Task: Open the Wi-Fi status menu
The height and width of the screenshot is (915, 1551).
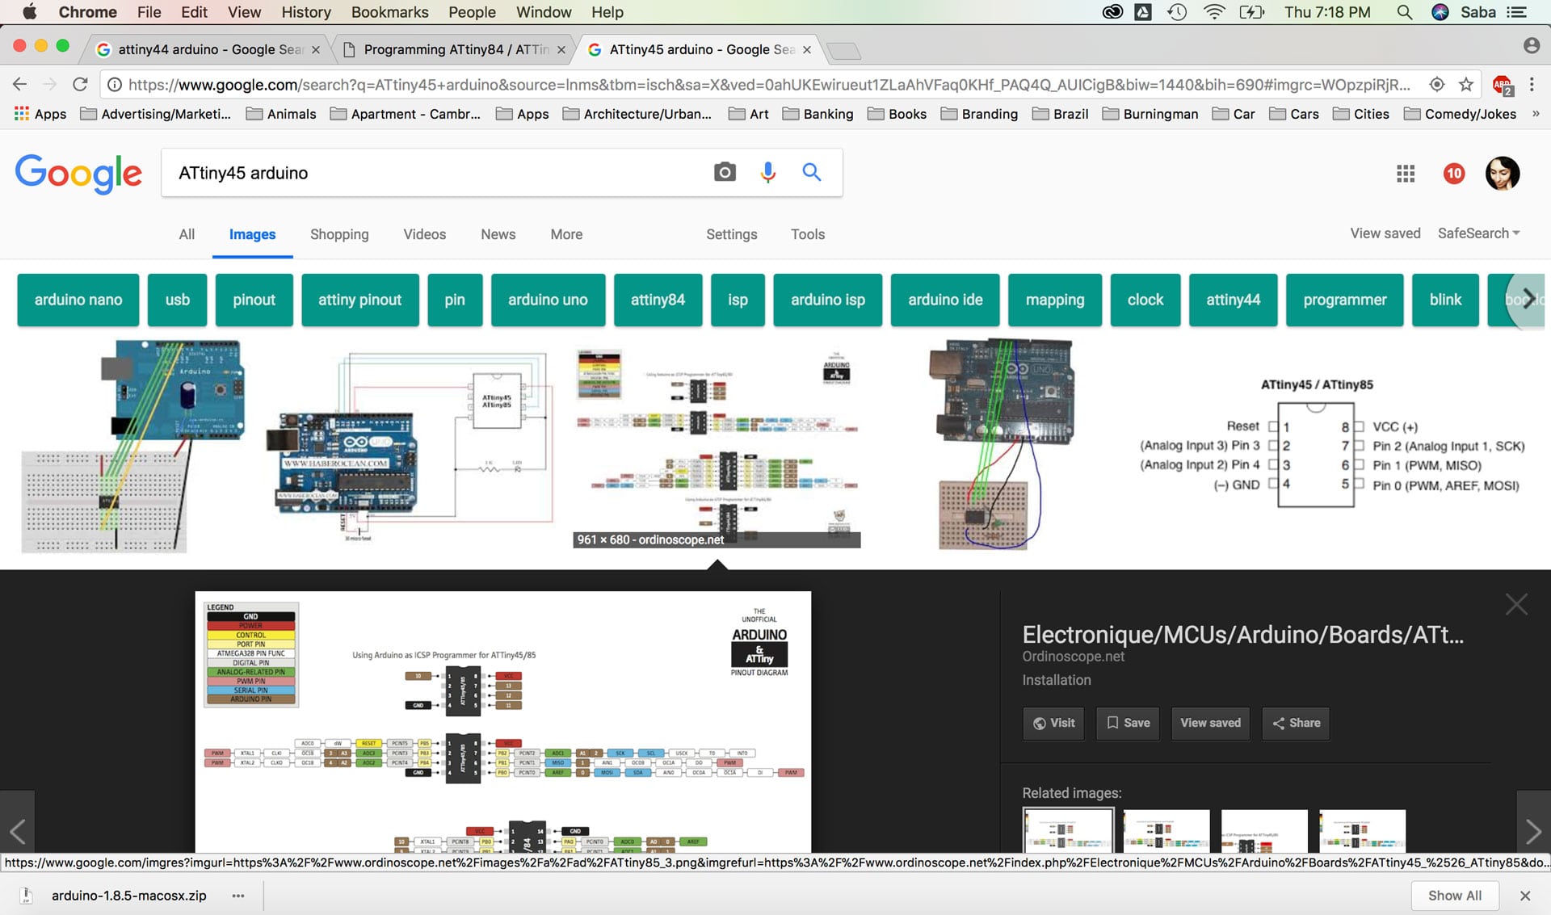Action: point(1213,12)
